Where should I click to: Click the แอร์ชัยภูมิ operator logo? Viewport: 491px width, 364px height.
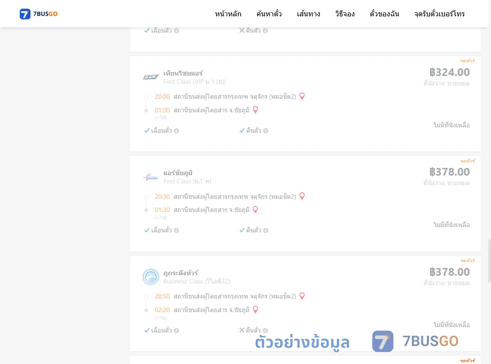151,177
